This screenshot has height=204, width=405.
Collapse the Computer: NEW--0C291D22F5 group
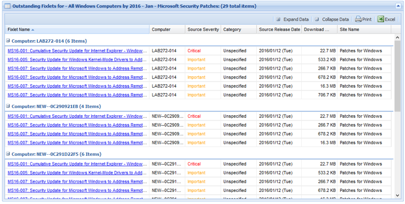tap(8, 154)
